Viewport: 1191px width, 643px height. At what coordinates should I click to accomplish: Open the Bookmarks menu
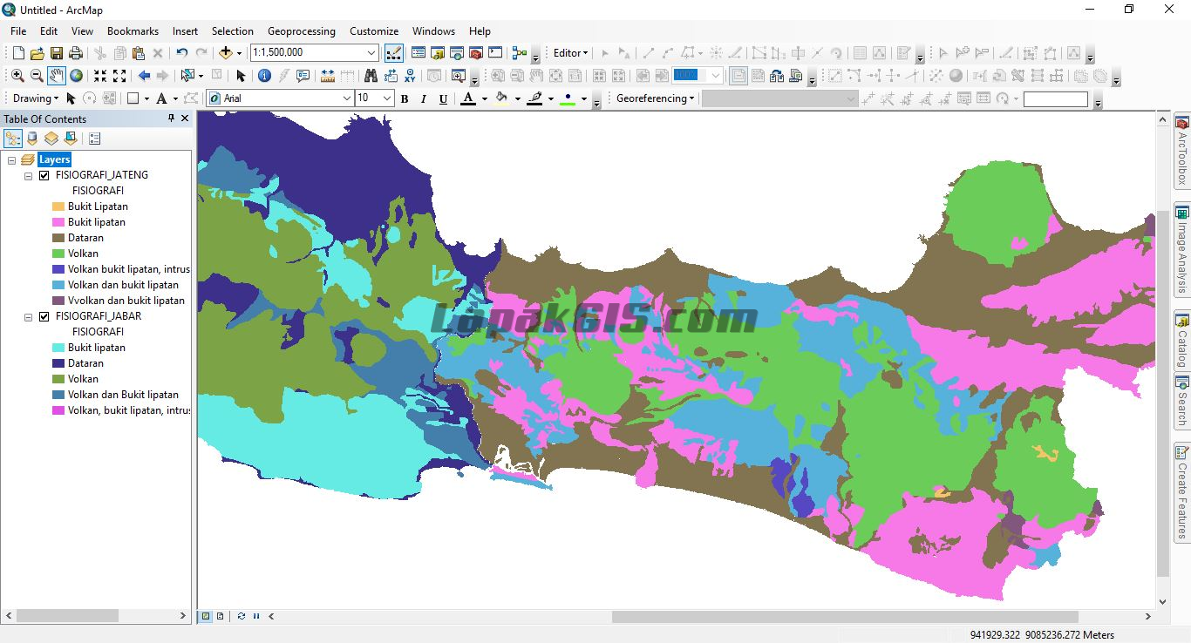pyautogui.click(x=133, y=30)
